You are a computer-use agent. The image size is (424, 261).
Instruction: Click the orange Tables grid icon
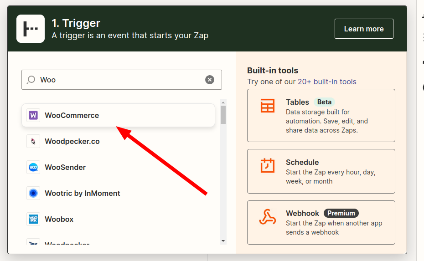click(268, 106)
